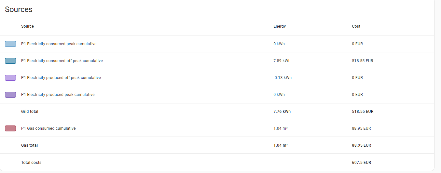This screenshot has width=441, height=173.
Task: Click the light blue peak consumed color swatch
Action: [10, 44]
